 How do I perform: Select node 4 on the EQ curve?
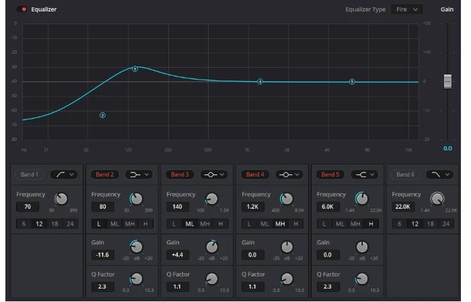click(x=260, y=81)
